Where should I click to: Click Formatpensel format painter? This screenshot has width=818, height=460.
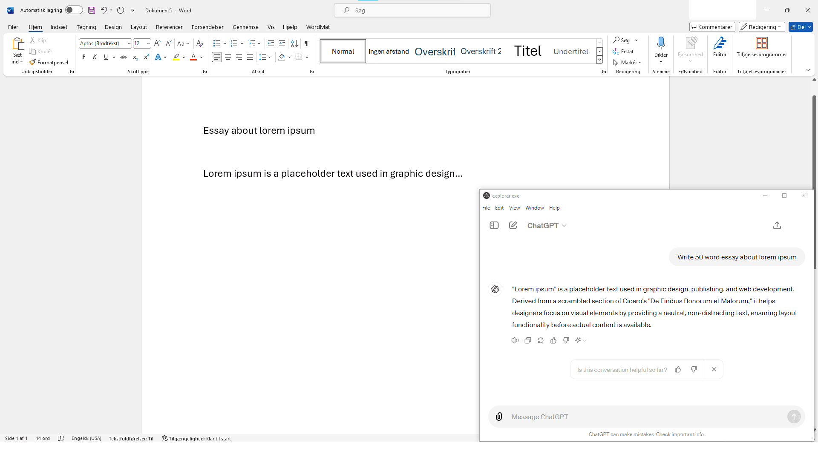click(49, 63)
